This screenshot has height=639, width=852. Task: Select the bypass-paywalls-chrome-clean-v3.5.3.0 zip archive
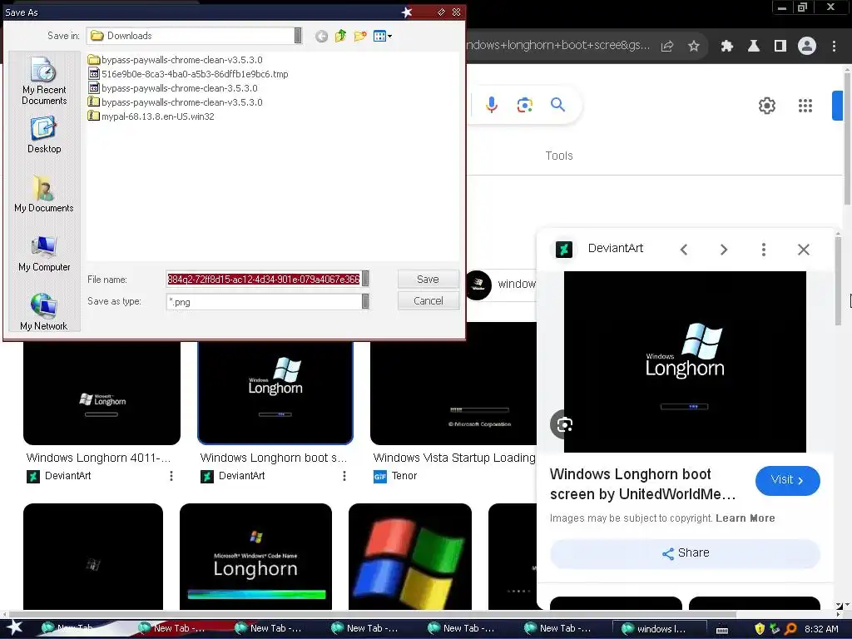(x=175, y=102)
